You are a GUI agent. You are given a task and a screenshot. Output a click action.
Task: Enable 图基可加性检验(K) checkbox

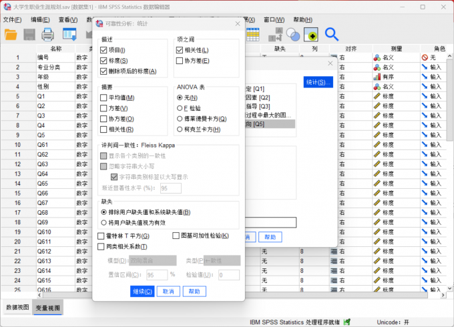pyautogui.click(x=176, y=236)
